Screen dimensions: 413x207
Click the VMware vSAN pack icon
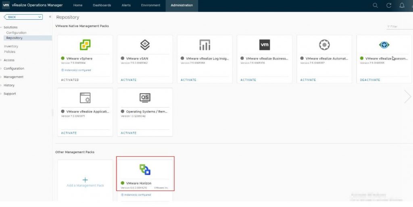pyautogui.click(x=145, y=45)
